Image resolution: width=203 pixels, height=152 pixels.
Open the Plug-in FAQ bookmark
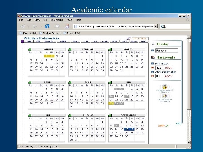[71, 33]
